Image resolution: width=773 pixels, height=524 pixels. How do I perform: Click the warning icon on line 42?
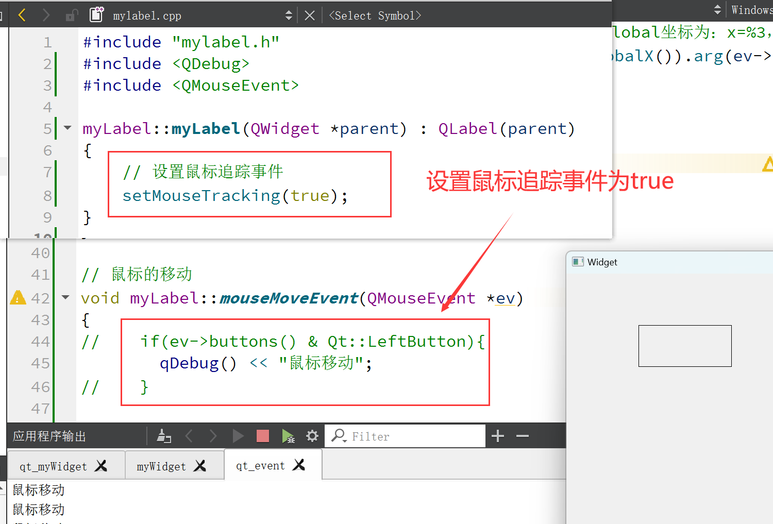click(18, 297)
